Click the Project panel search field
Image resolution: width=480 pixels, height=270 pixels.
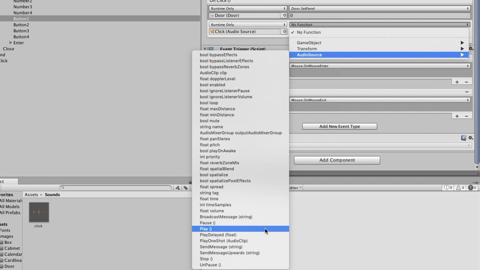point(116,188)
